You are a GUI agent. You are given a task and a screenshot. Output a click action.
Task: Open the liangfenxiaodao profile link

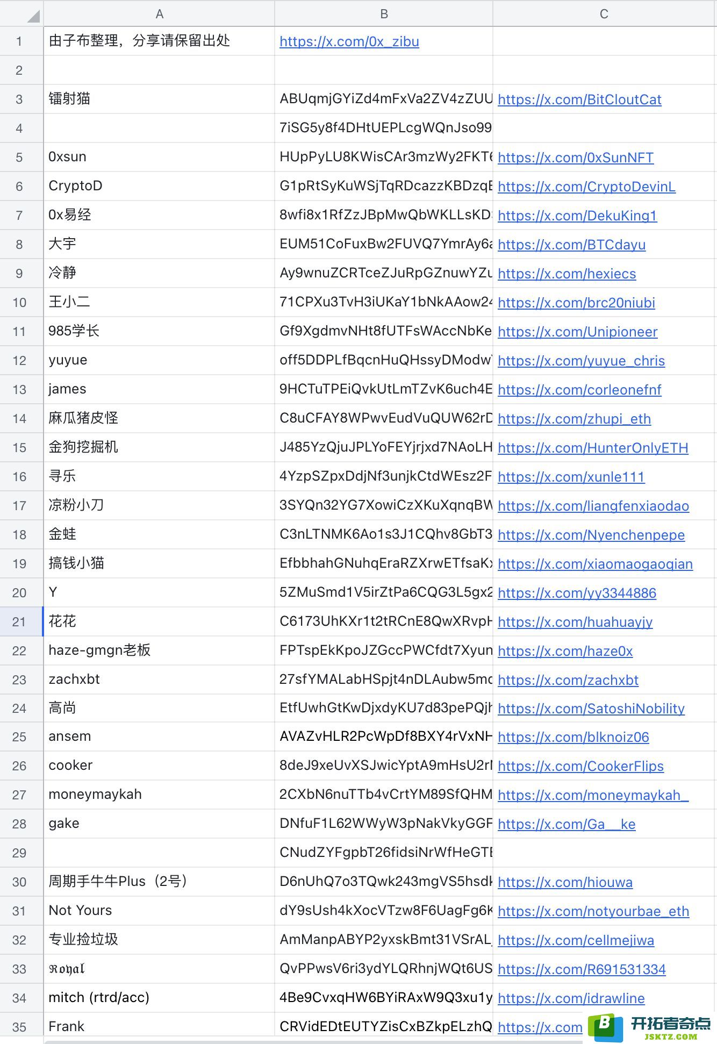coord(593,506)
